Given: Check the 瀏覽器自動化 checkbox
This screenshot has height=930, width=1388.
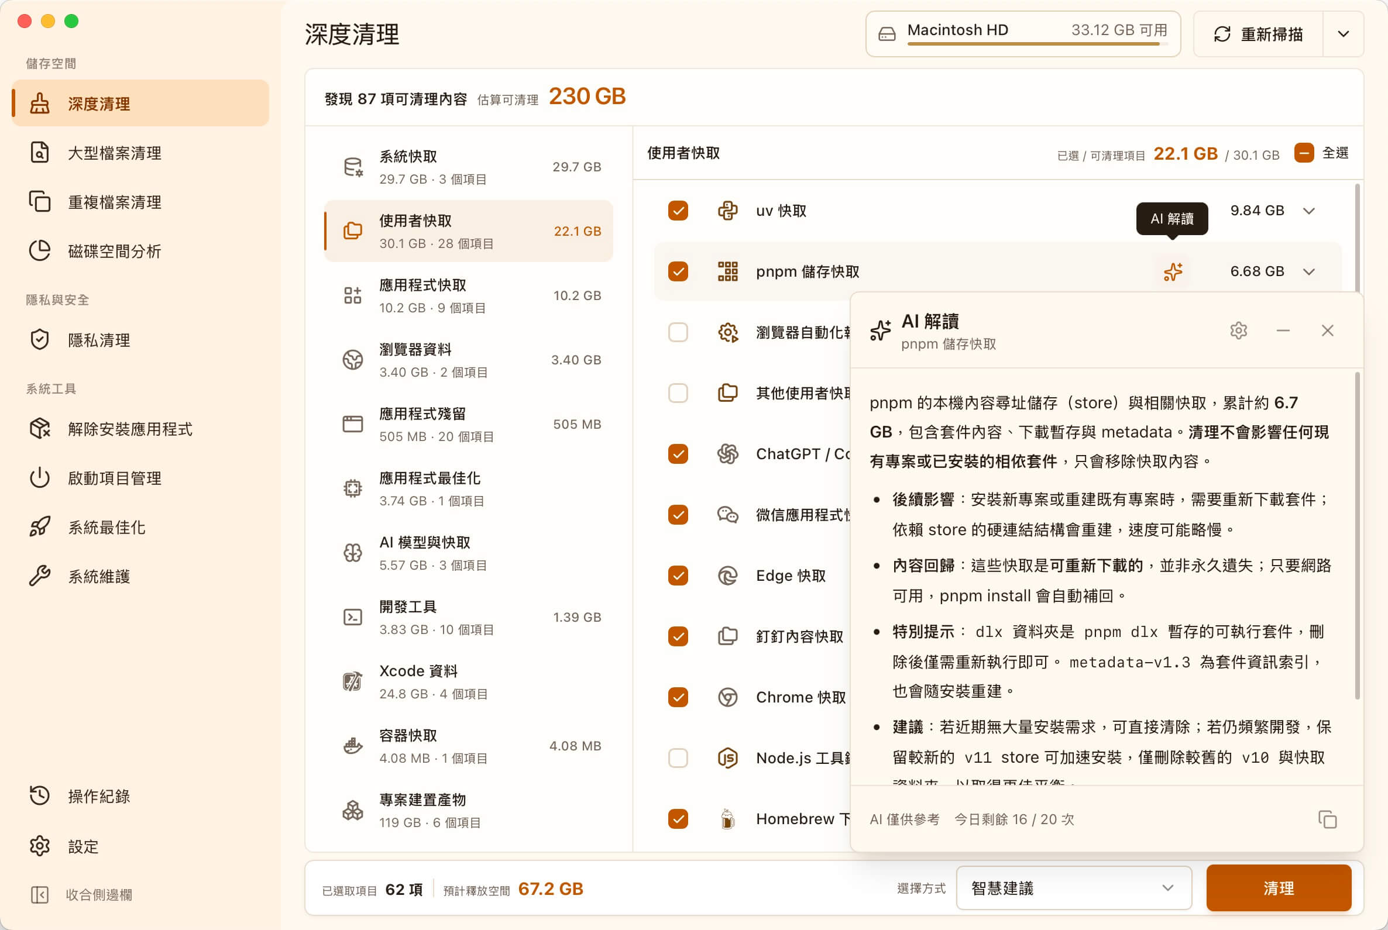Looking at the screenshot, I should point(678,332).
